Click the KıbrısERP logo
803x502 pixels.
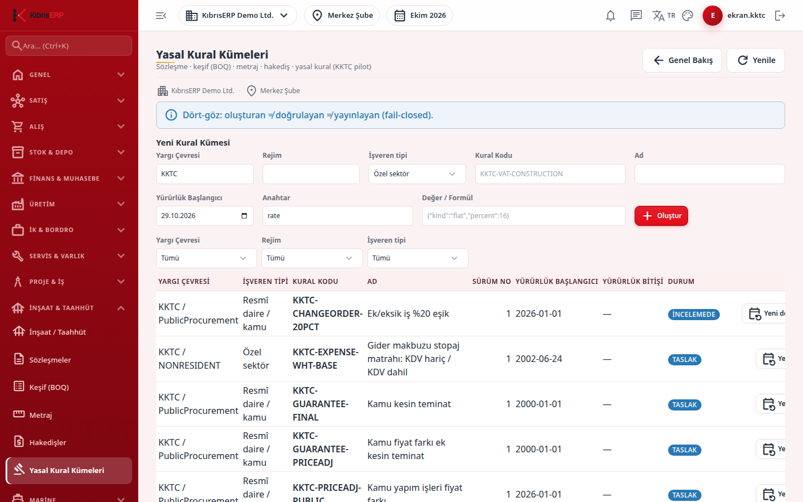38,15
